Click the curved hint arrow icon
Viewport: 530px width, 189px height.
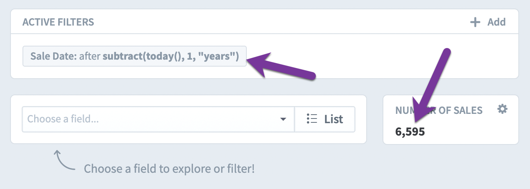(64, 160)
